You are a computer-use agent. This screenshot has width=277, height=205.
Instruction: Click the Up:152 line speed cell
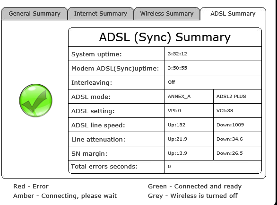coord(189,125)
